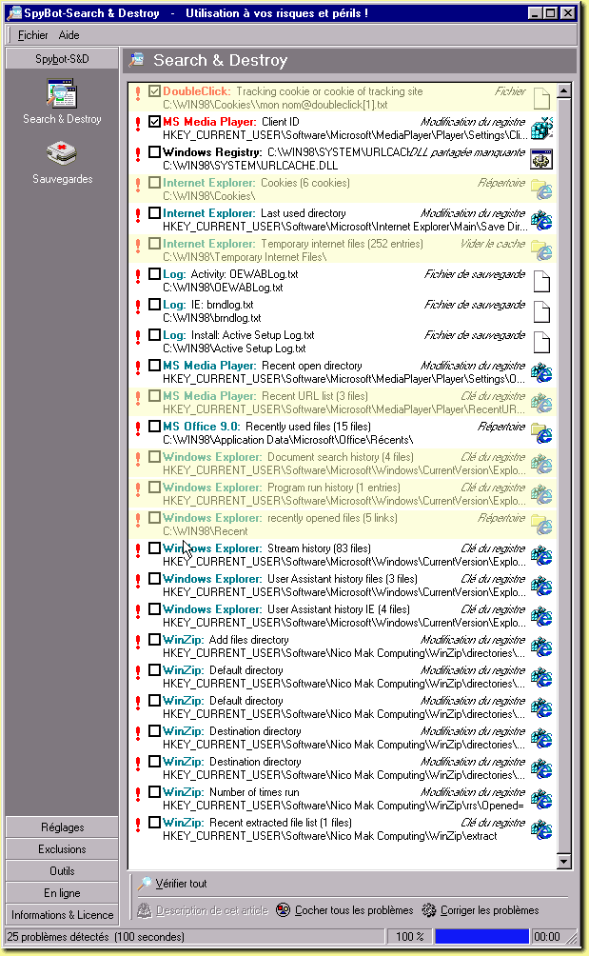Expand the Exclusions sidebar section
The height and width of the screenshot is (956, 589).
[x=62, y=849]
